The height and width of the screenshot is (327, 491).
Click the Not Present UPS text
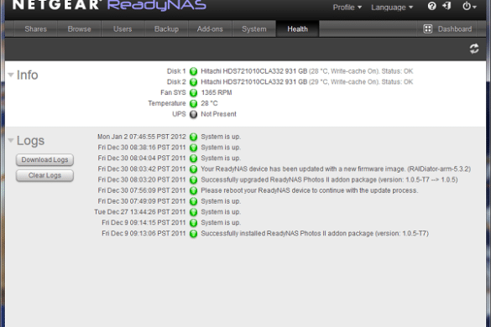(x=218, y=114)
